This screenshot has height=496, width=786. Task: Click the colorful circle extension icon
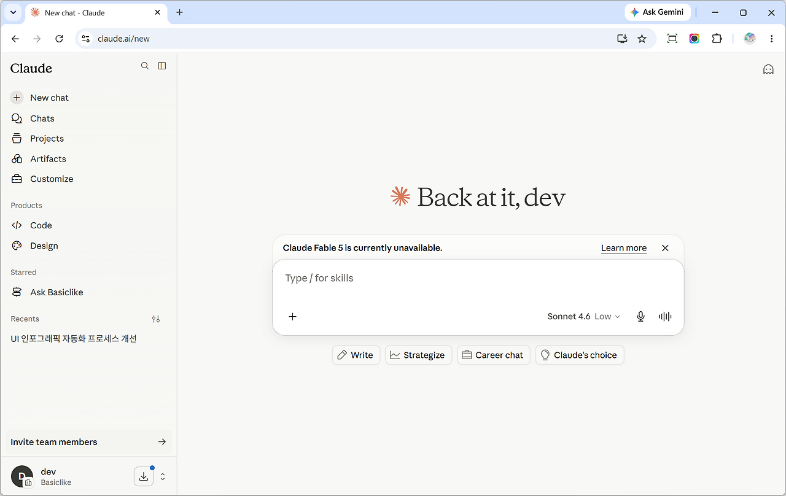click(695, 39)
